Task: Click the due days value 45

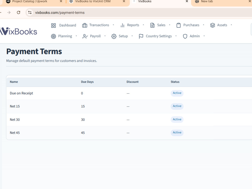Action: tap(83, 133)
